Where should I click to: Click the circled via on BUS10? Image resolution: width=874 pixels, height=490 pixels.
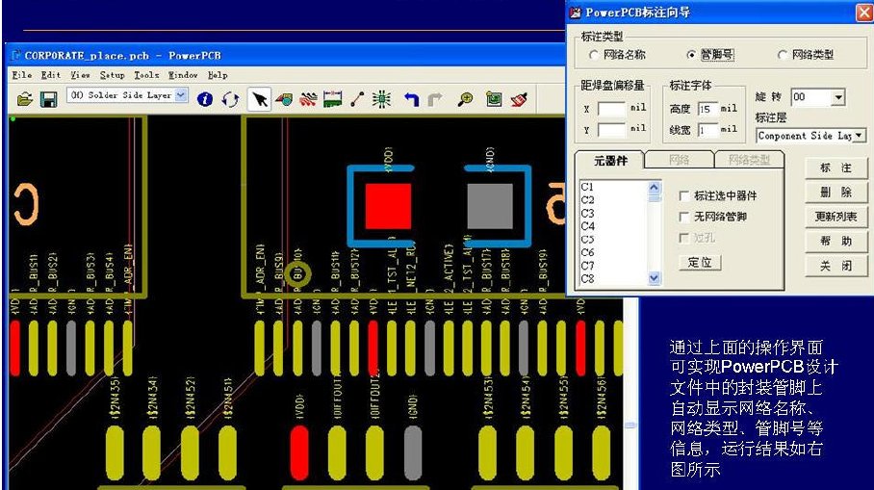pos(297,273)
